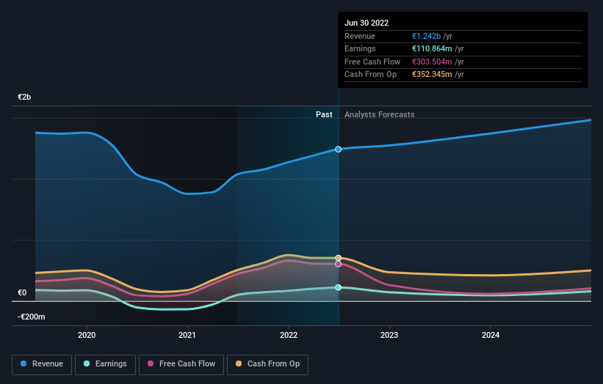Click the €2b y-axis label

pos(24,97)
